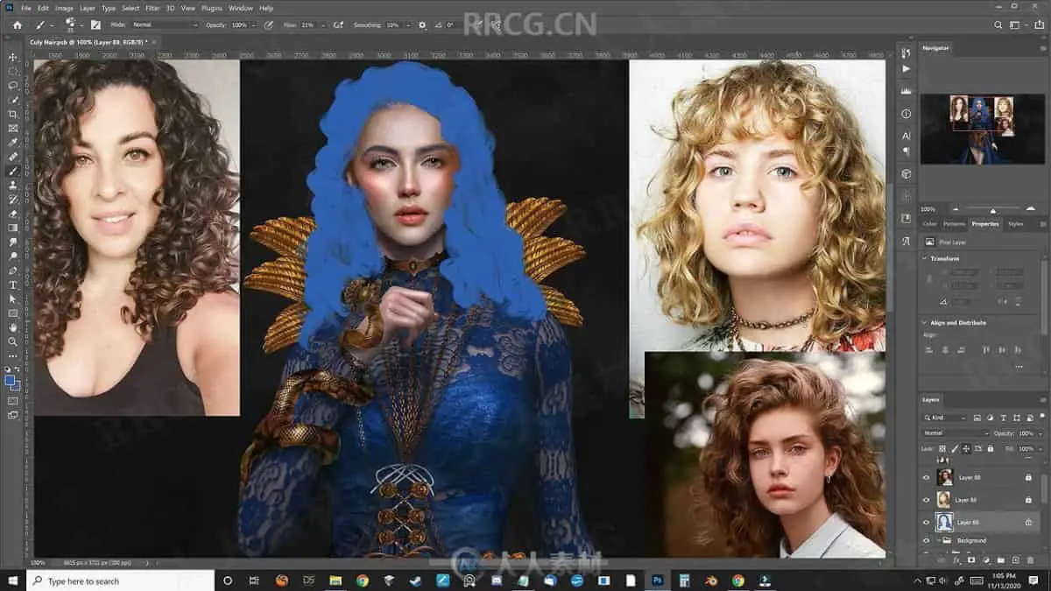
Task: Collapse the Transform section
Action: pyautogui.click(x=925, y=258)
